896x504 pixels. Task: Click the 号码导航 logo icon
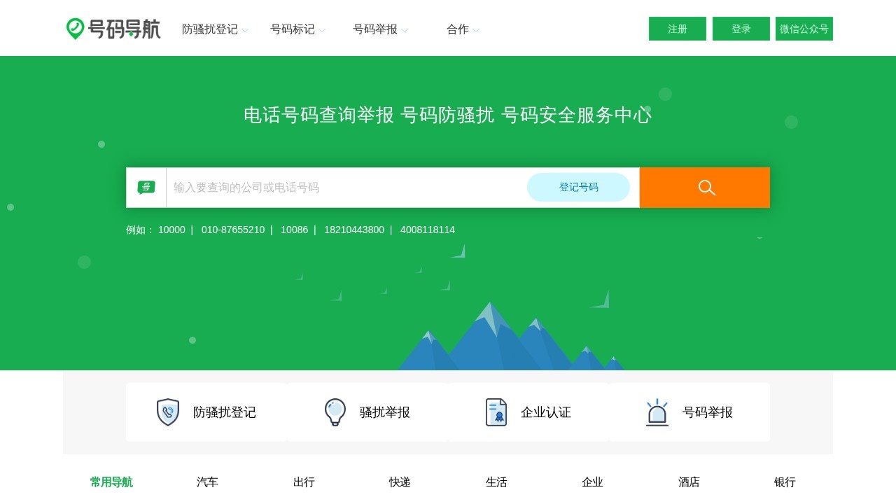coord(76,28)
